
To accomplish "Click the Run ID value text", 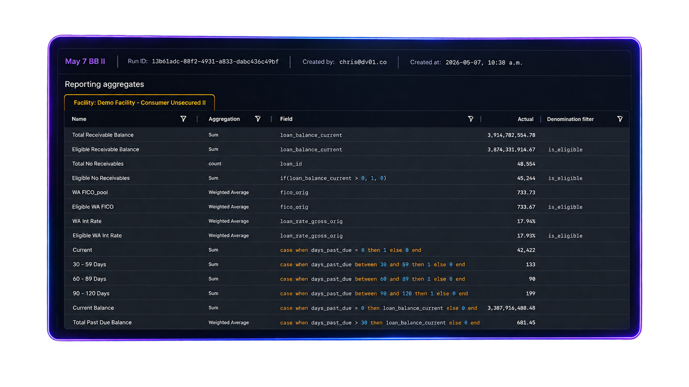I will [x=215, y=62].
